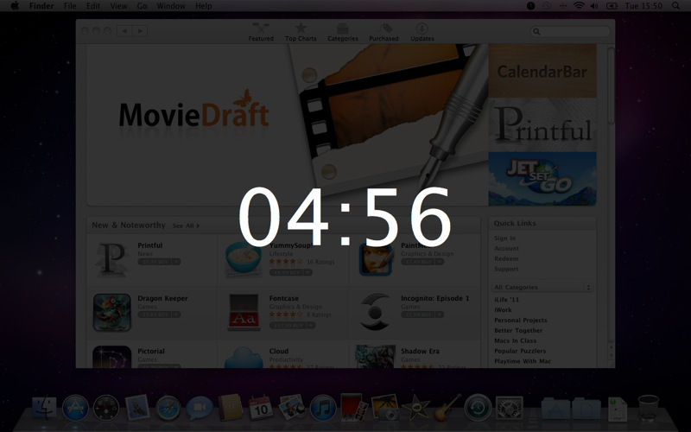Click Support under Quick Links
The width and height of the screenshot is (691, 432).
tap(506, 269)
